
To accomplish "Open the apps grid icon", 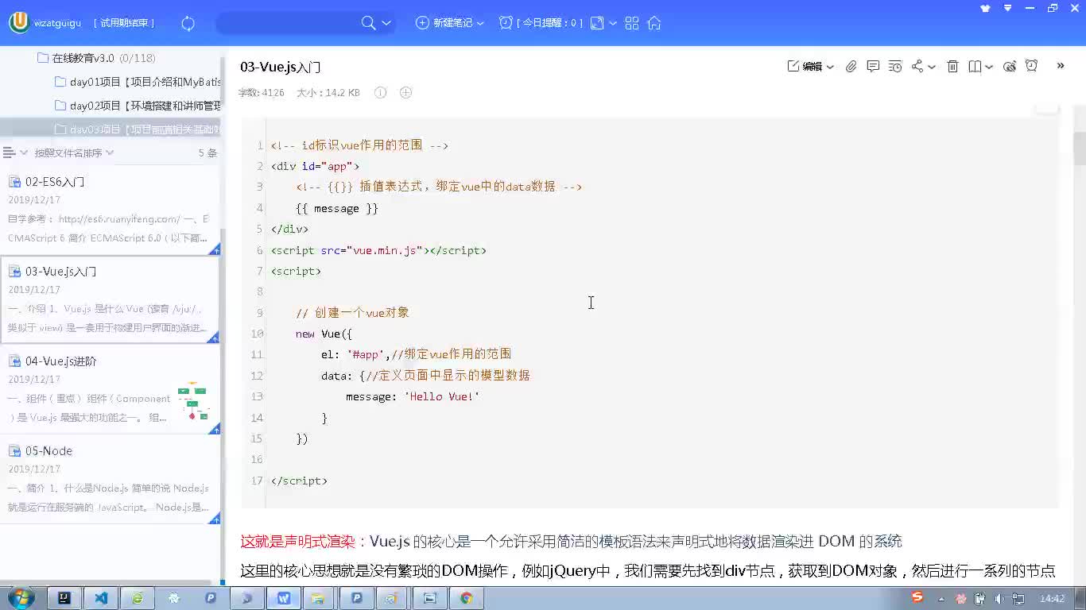I will coord(632,23).
